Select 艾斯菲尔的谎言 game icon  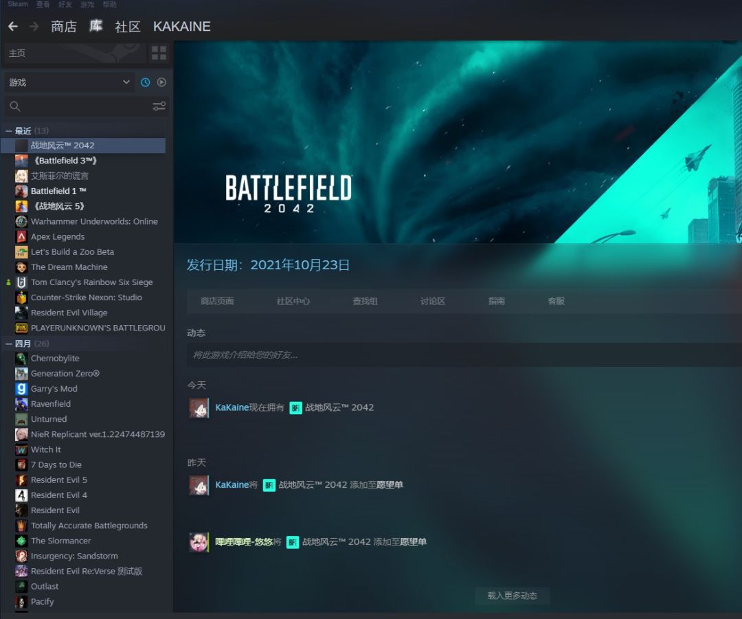[x=21, y=176]
